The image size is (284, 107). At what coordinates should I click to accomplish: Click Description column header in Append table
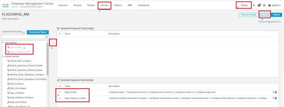[x=114, y=86]
